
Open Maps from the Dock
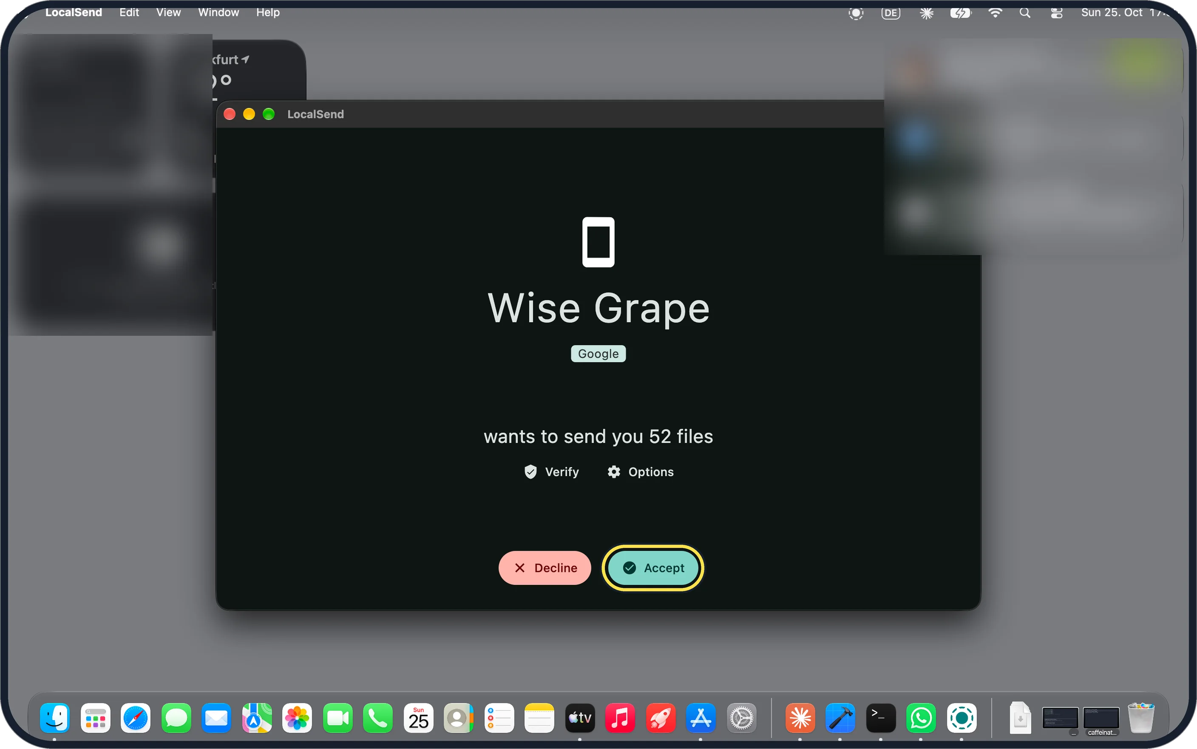tap(257, 718)
